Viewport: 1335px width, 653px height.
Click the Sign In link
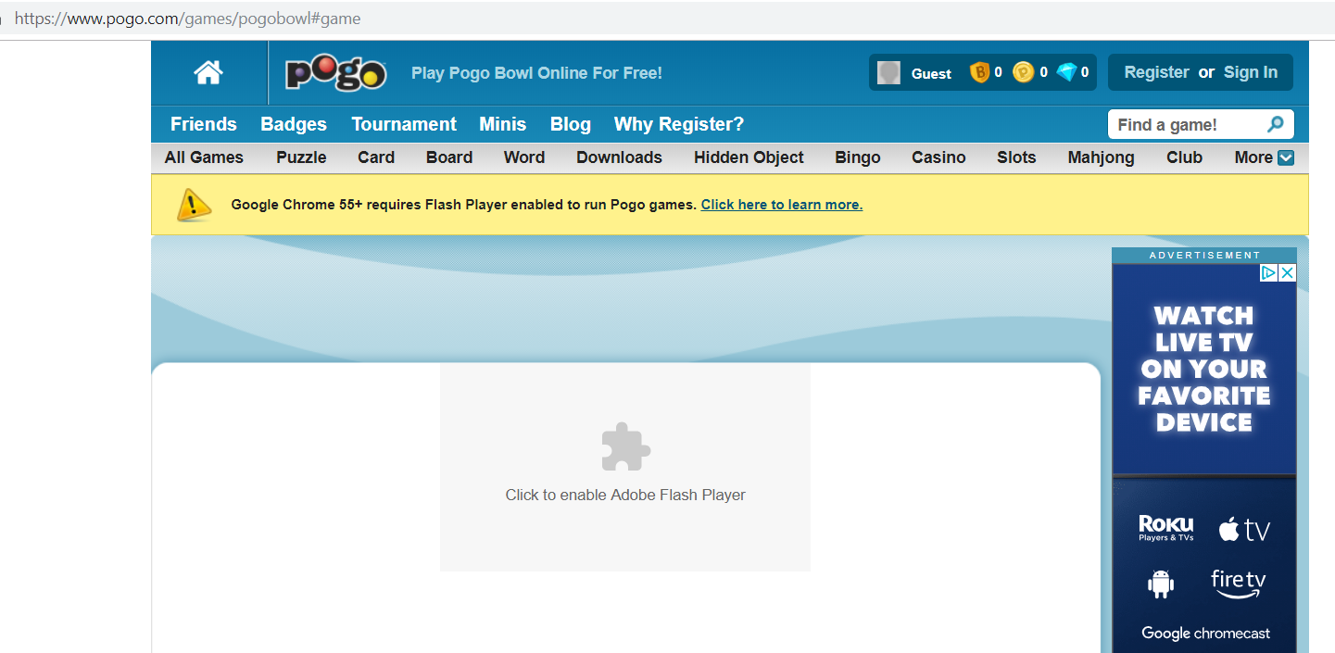click(1251, 72)
